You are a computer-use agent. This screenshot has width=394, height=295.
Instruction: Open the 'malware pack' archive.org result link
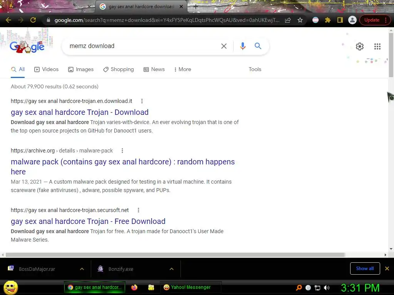123,167
